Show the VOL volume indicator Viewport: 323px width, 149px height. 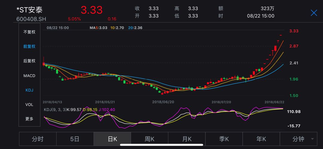(x=29, y=105)
